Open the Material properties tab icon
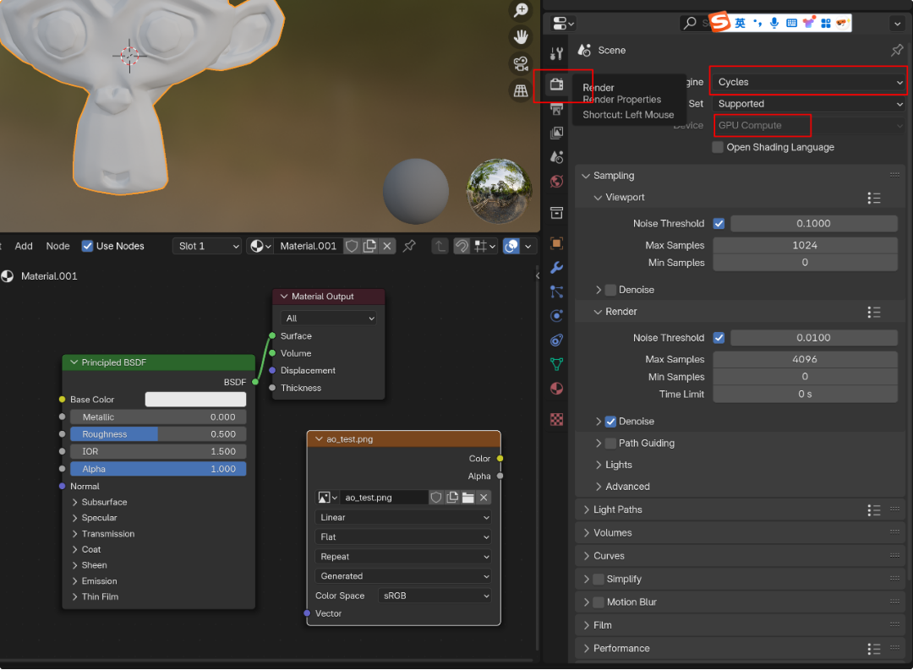Viewport: 913px width, 670px height. point(556,389)
